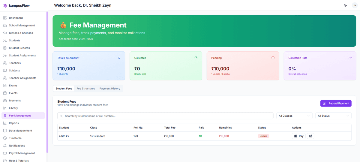This screenshot has height=162, width=360.
Task: Click the Student Records document icon
Action: point(5,48)
